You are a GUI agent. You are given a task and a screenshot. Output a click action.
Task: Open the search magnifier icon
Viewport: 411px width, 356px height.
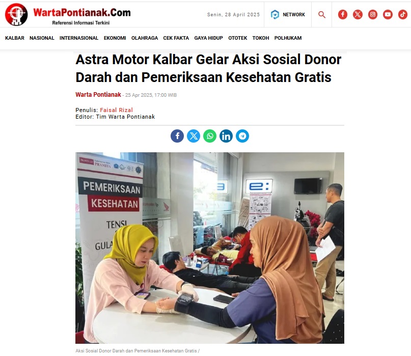coord(321,15)
